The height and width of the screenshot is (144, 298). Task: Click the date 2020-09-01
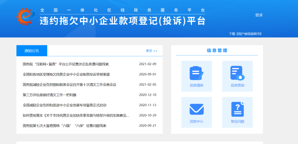[148, 74]
